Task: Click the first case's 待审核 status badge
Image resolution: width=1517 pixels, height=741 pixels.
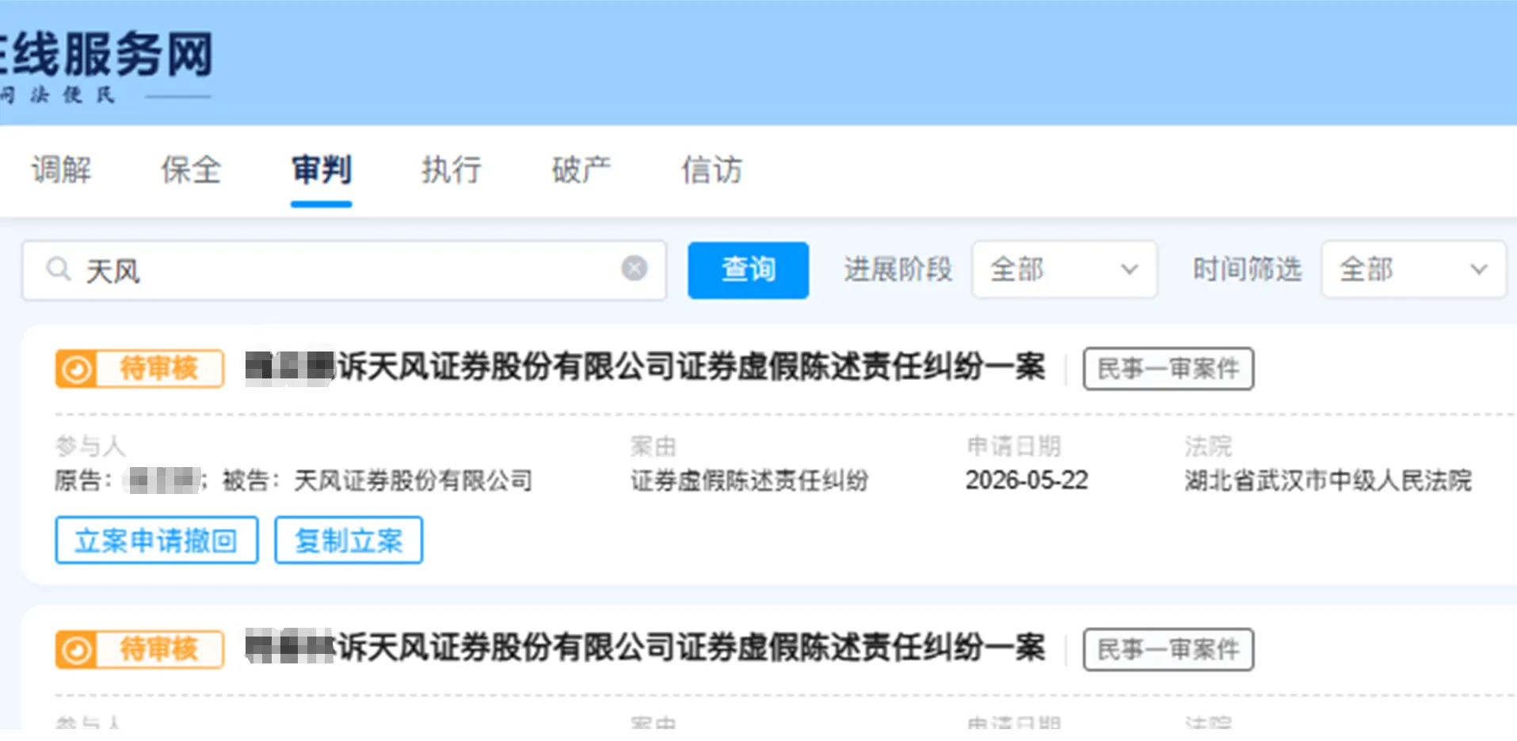Action: (139, 368)
